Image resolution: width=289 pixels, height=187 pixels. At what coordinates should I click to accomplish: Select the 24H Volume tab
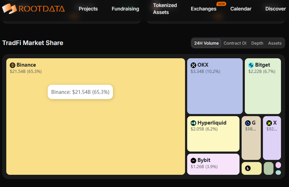[x=206, y=43]
